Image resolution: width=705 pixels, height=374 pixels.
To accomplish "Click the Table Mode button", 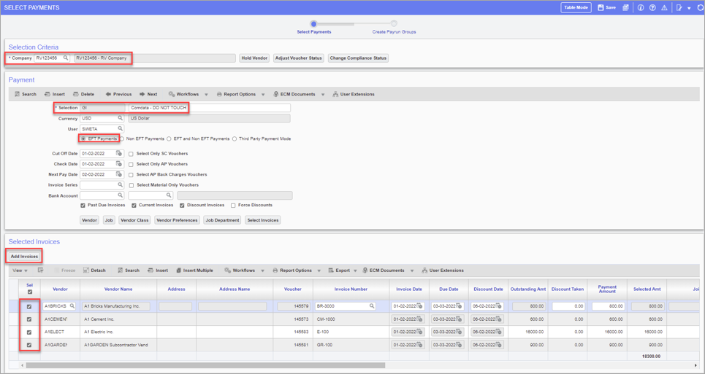I will click(576, 7).
